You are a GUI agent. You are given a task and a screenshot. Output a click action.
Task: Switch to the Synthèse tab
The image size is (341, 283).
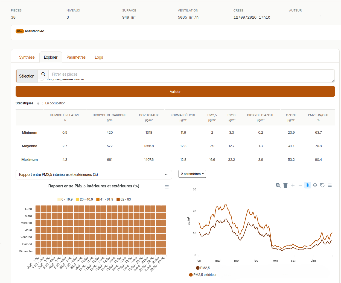pyautogui.click(x=27, y=57)
